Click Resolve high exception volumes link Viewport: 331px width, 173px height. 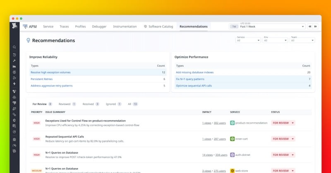pos(50,72)
